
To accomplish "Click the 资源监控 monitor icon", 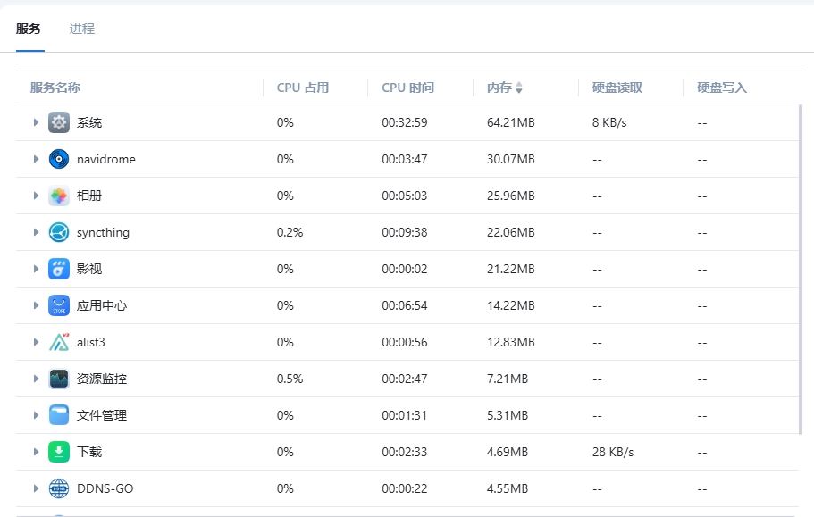I will click(x=59, y=379).
